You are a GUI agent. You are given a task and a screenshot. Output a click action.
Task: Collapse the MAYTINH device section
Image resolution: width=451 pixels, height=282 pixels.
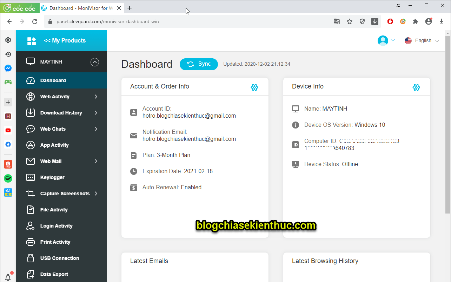click(95, 62)
